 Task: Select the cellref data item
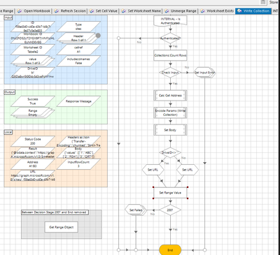click(x=78, y=50)
